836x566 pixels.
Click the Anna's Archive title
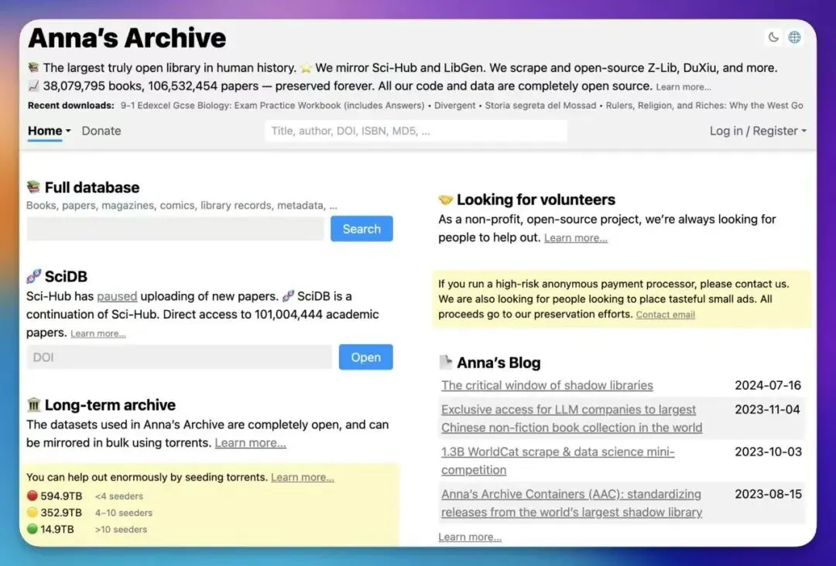click(x=127, y=38)
